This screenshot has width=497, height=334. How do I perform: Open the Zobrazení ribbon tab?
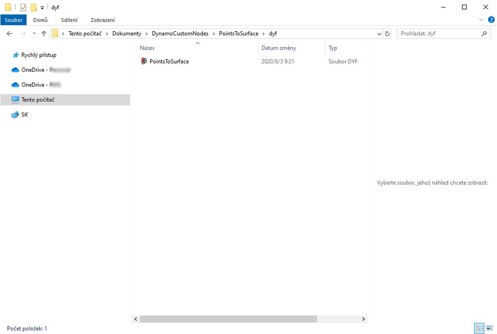pos(103,20)
